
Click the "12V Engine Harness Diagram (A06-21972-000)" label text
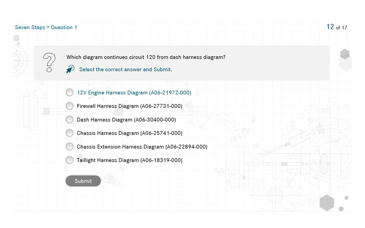134,93
